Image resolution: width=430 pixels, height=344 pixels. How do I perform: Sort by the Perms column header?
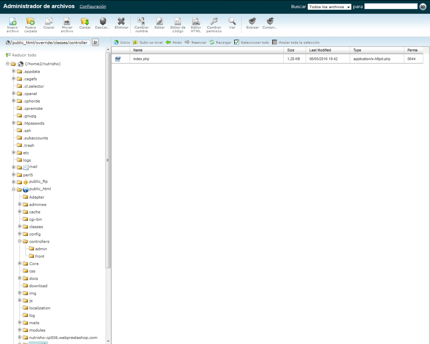[413, 50]
